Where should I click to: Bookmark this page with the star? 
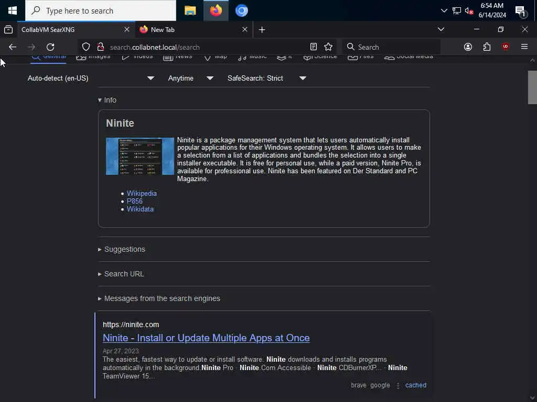(328, 47)
